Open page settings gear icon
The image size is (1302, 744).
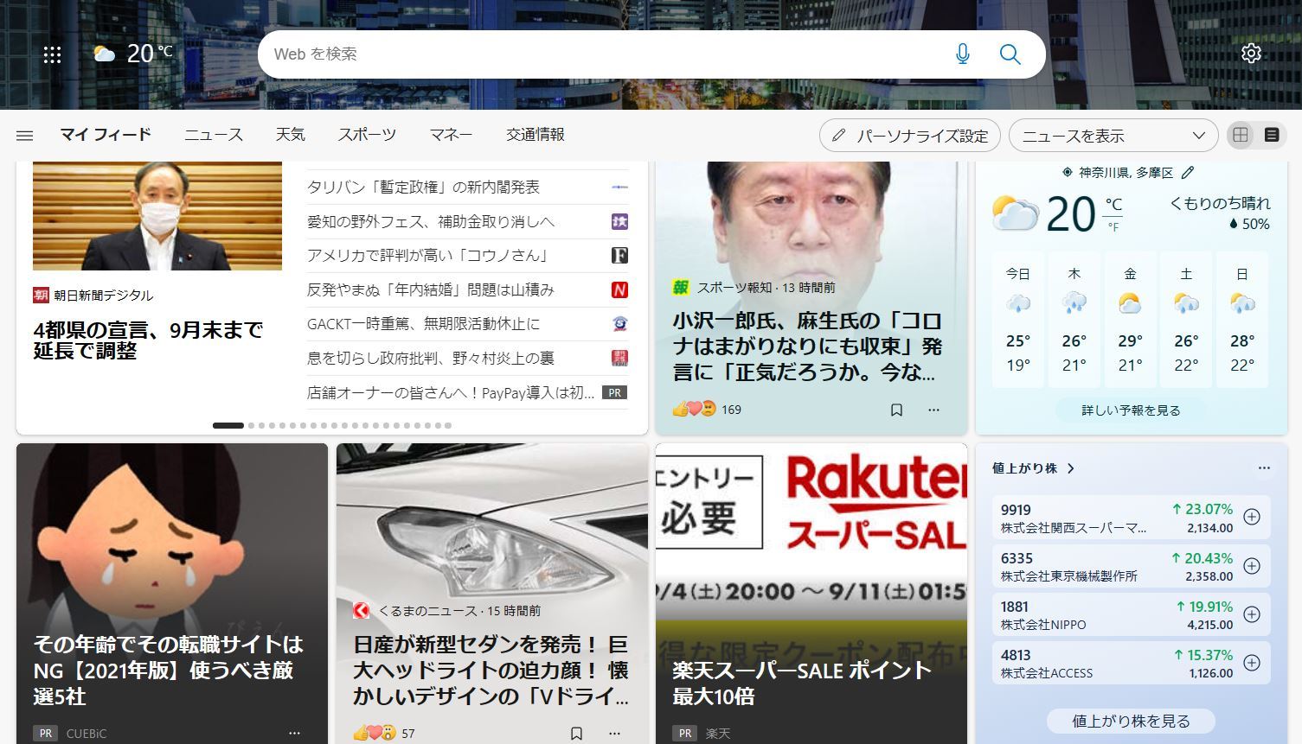point(1250,54)
